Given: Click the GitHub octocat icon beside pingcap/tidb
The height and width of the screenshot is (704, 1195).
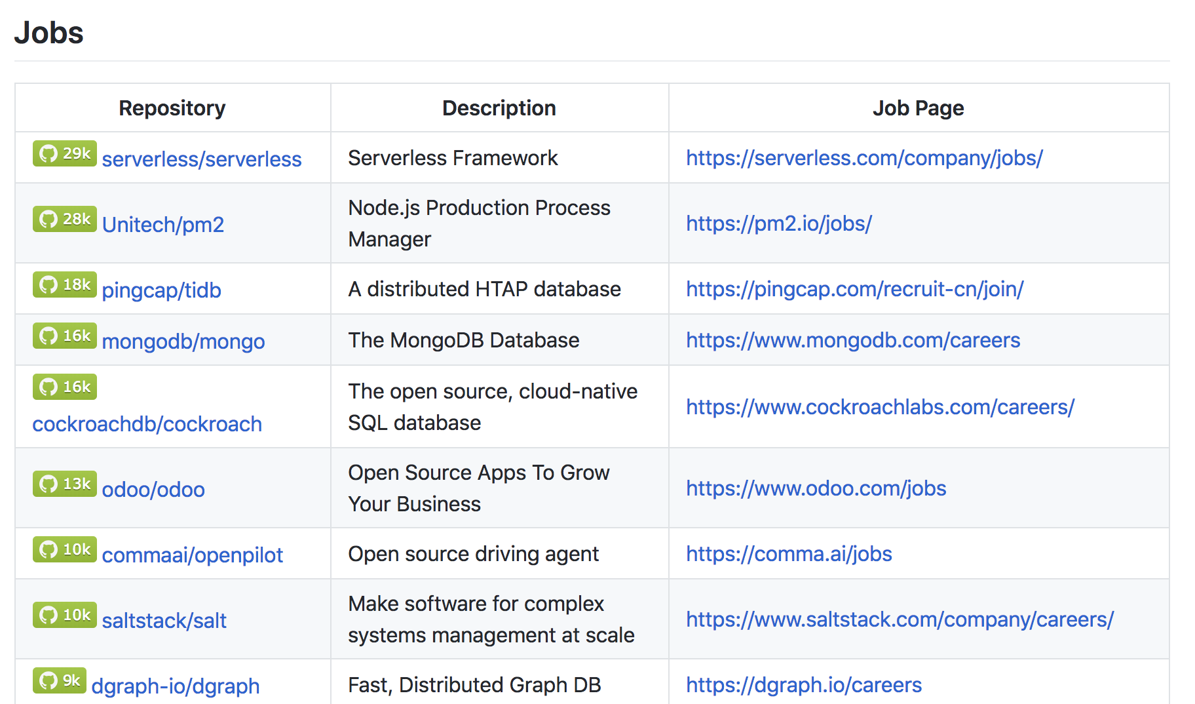Looking at the screenshot, I should tap(49, 284).
